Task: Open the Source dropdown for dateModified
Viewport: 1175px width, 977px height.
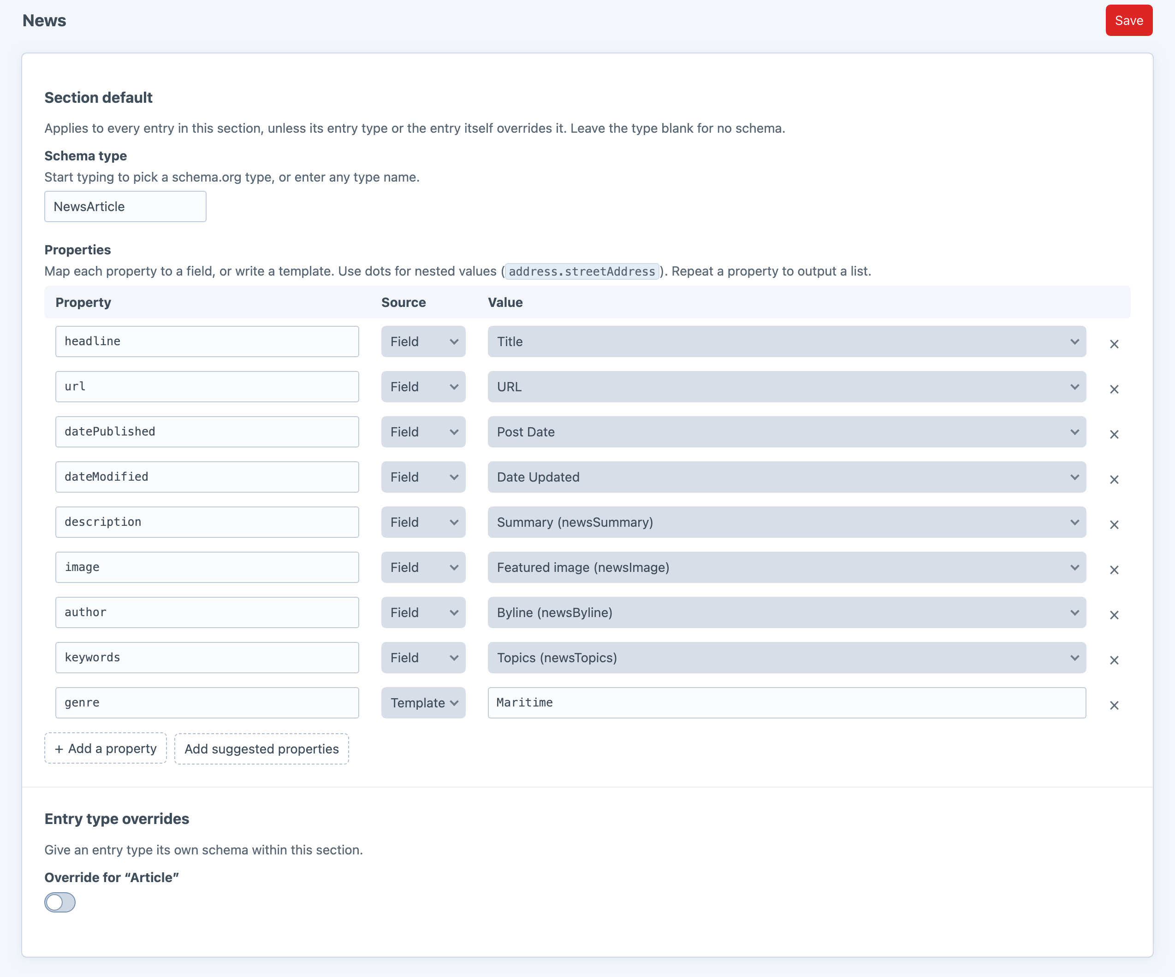Action: coord(423,477)
